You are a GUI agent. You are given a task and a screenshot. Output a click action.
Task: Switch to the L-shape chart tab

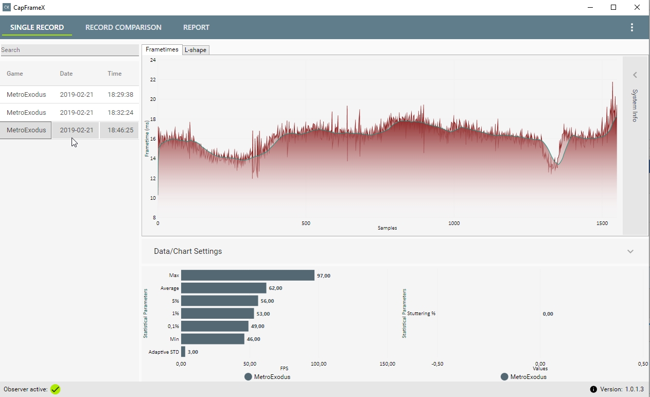[x=196, y=50]
